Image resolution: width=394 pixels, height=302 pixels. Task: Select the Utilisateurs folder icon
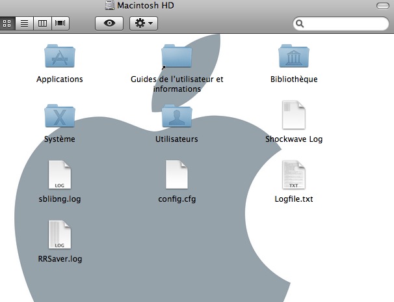coord(177,116)
